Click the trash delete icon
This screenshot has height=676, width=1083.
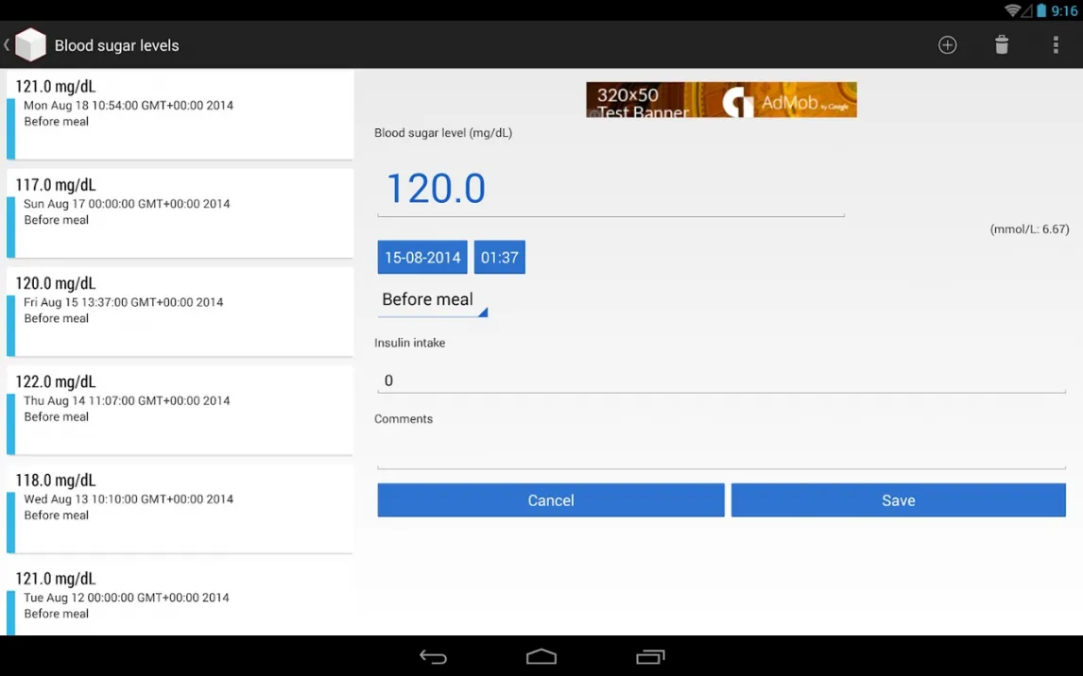(1002, 45)
